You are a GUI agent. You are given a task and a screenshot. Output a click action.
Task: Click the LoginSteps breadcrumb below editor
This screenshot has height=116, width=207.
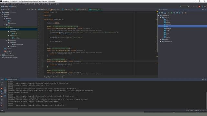pyautogui.click(x=48, y=77)
